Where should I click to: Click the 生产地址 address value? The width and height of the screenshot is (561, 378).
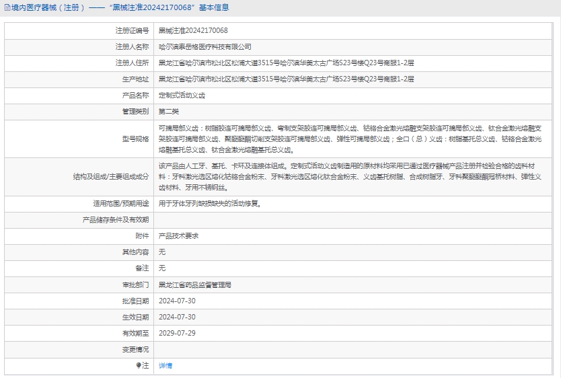click(286, 79)
